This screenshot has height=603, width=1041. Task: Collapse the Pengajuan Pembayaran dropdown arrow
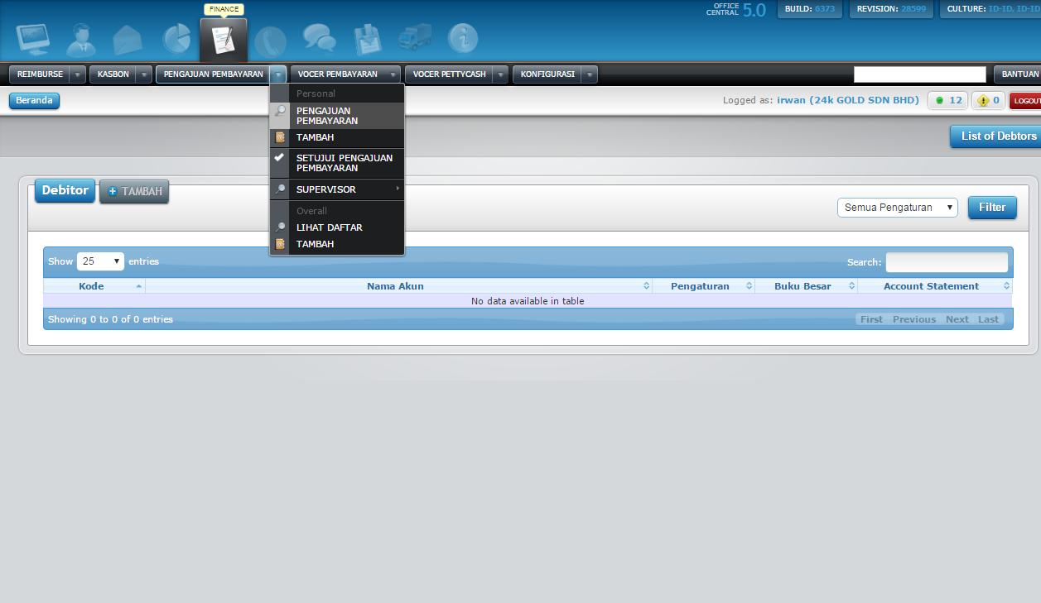tap(278, 74)
